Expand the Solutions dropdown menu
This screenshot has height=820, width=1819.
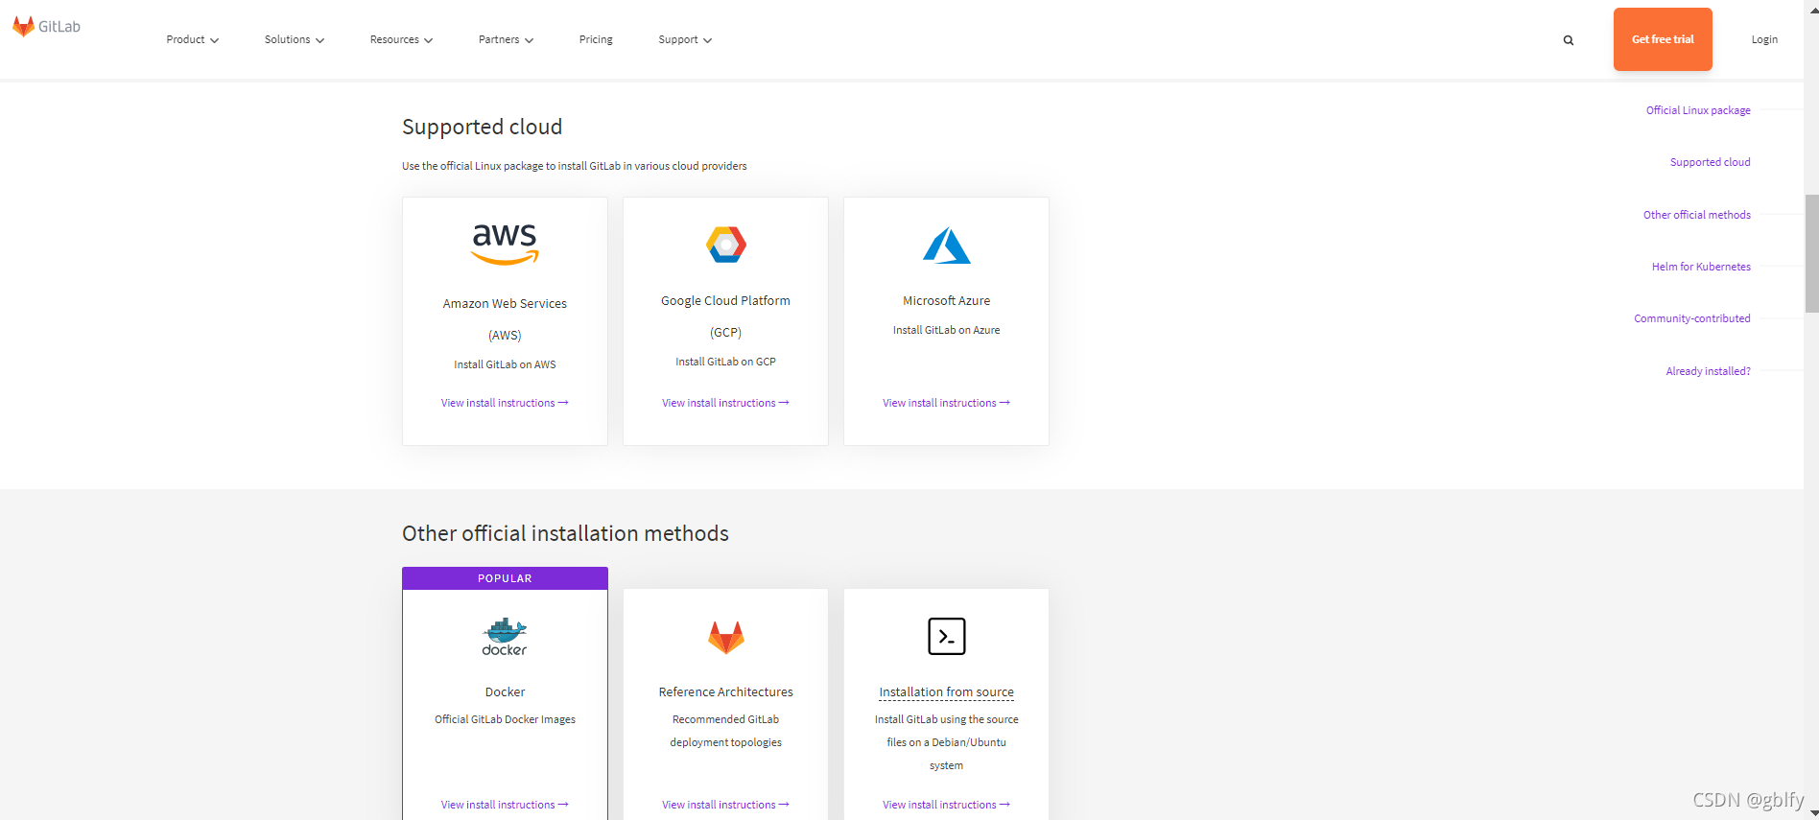(x=295, y=39)
